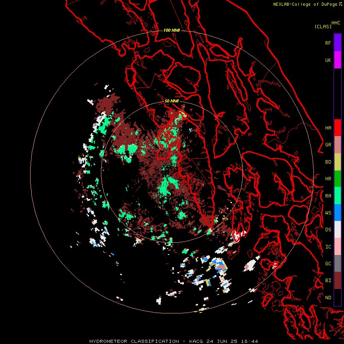Click the BD olive-yellow legend swatch

(338, 162)
